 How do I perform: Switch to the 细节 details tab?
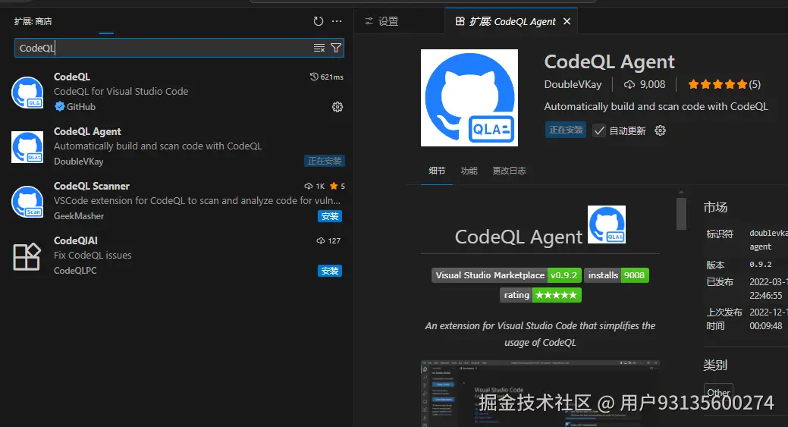[x=437, y=171]
